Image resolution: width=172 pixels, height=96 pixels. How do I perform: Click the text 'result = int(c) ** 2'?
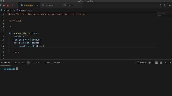point(32,46)
